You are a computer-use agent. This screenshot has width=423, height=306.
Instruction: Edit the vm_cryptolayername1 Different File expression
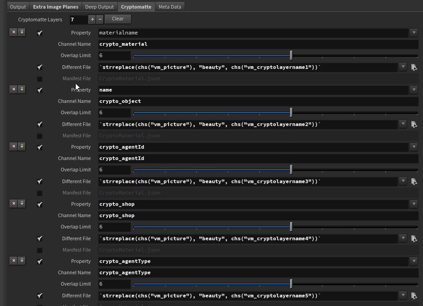pos(248,67)
